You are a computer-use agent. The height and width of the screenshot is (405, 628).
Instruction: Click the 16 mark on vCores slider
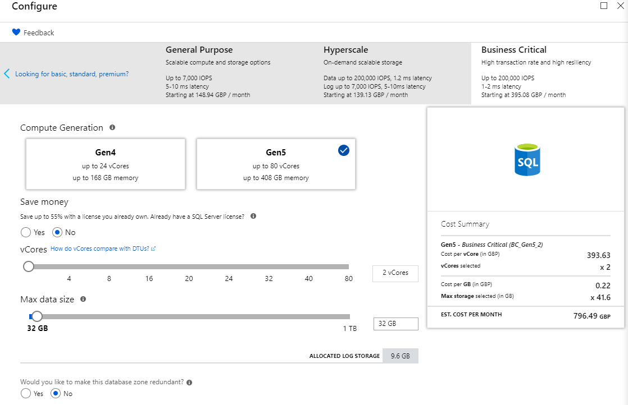click(149, 279)
